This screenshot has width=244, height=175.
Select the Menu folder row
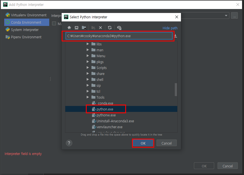(121, 56)
